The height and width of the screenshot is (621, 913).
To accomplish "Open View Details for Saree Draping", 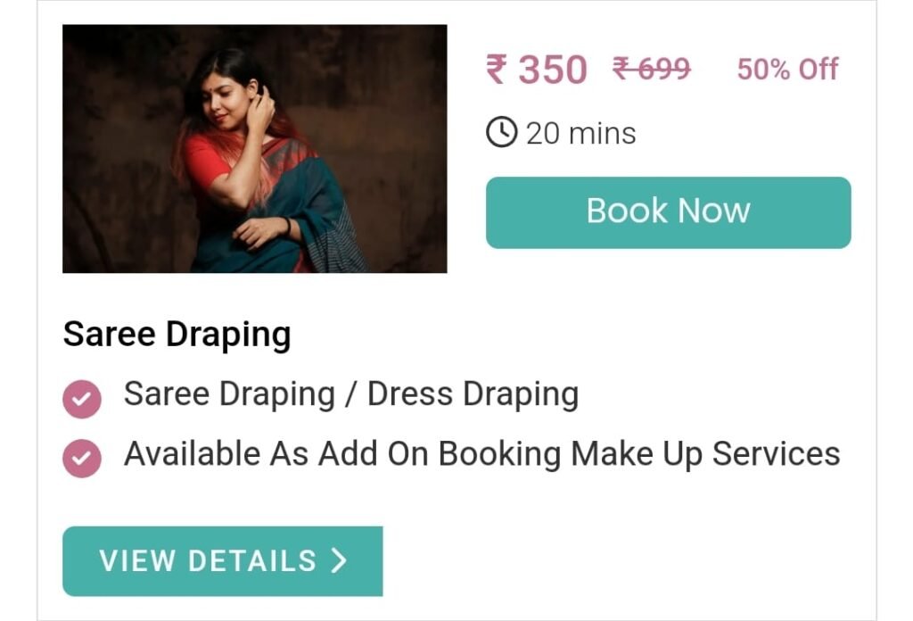I will pos(222,561).
